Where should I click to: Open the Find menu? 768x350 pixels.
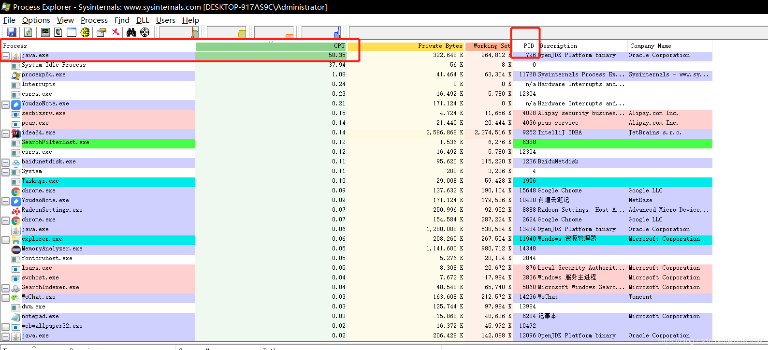[122, 20]
